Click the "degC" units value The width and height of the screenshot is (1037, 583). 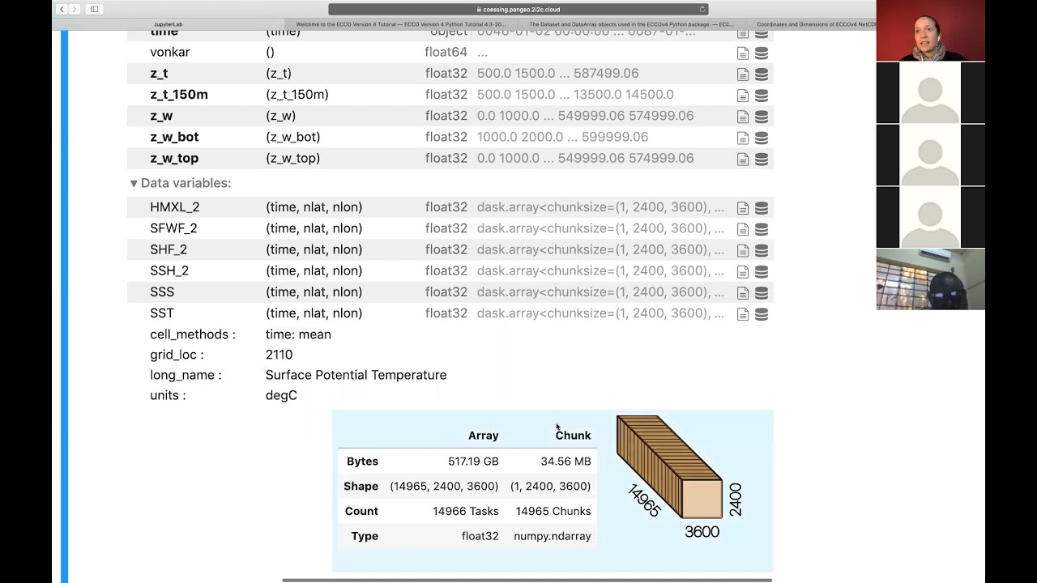coord(281,395)
